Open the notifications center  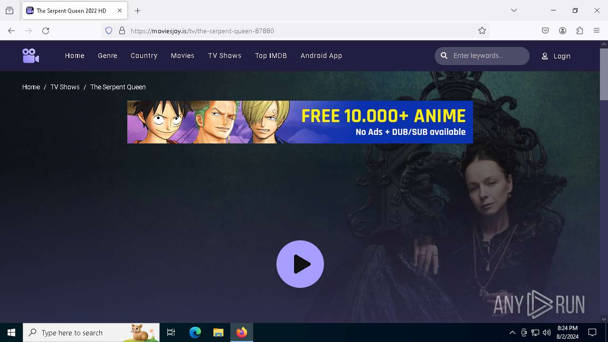point(592,332)
